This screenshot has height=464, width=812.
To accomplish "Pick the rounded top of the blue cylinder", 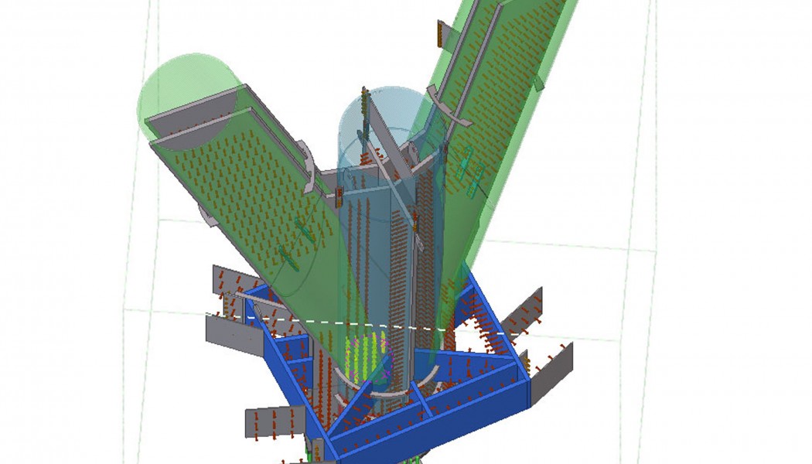I will (x=379, y=108).
